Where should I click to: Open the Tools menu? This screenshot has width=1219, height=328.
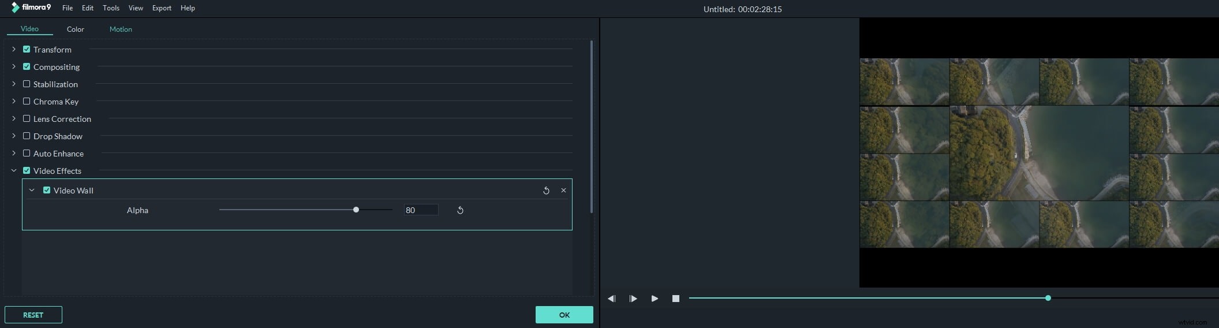(111, 8)
